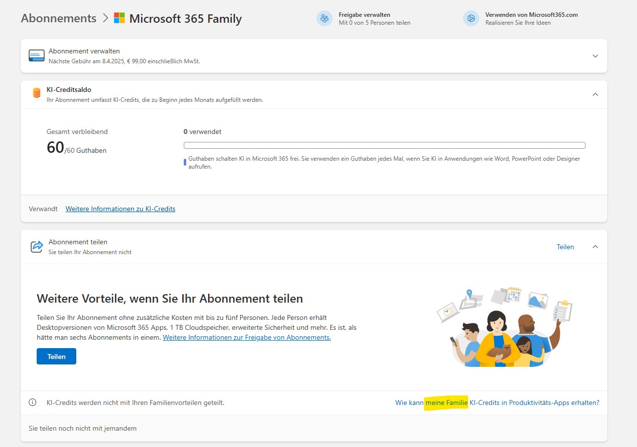Open Weitere Informationen zu KI-Credits link
The image size is (637, 447).
point(120,209)
